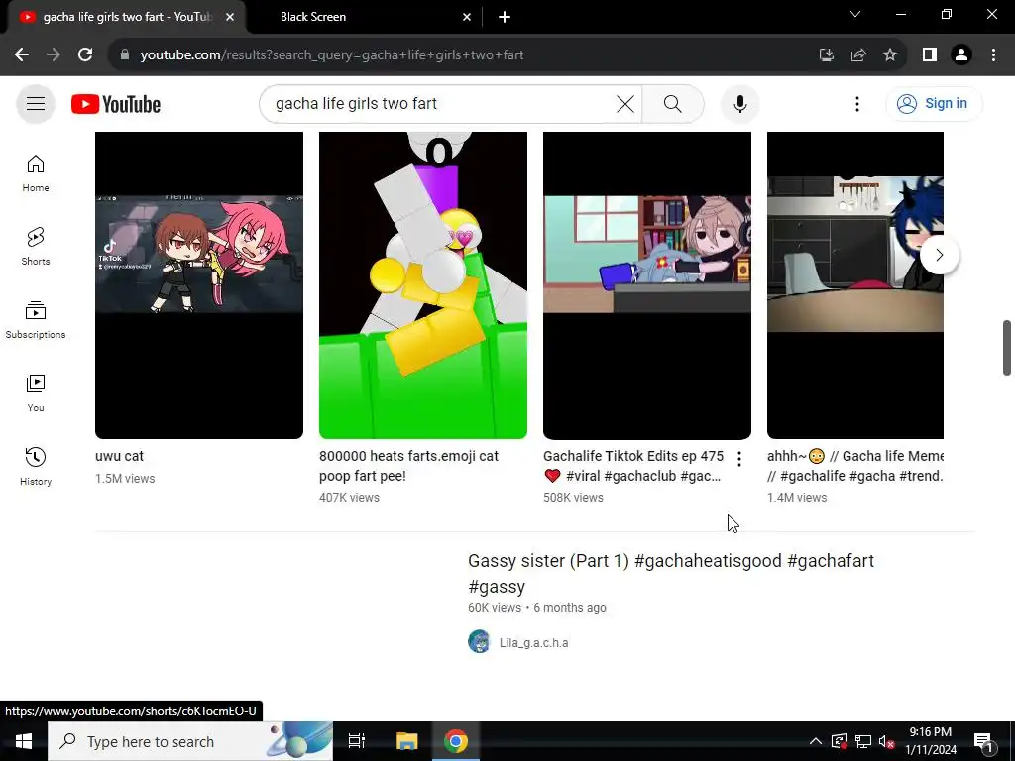Open Subscriptions in the sidebar
The width and height of the screenshot is (1015, 761).
pos(36,320)
